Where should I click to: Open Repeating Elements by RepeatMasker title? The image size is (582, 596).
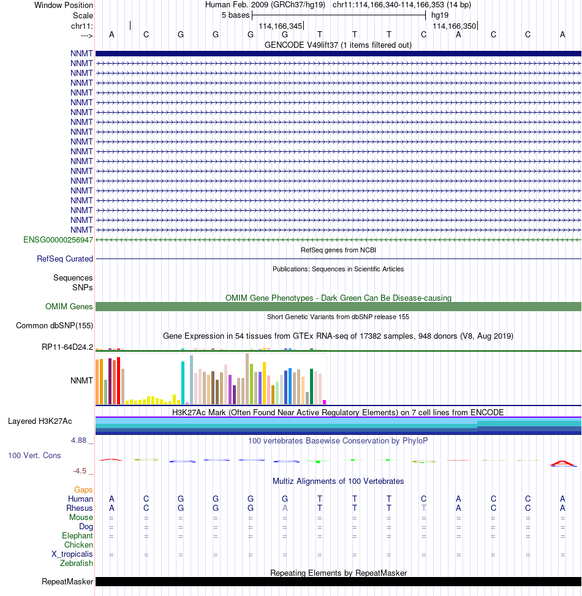coord(338,573)
